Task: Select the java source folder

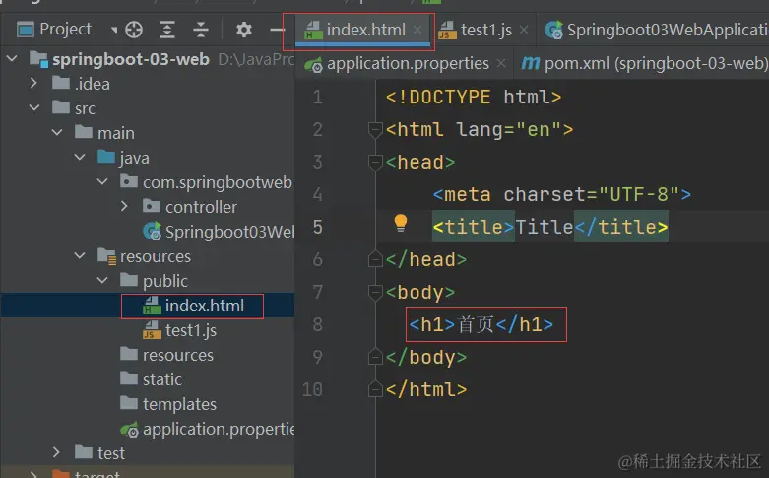Action: click(x=123, y=158)
